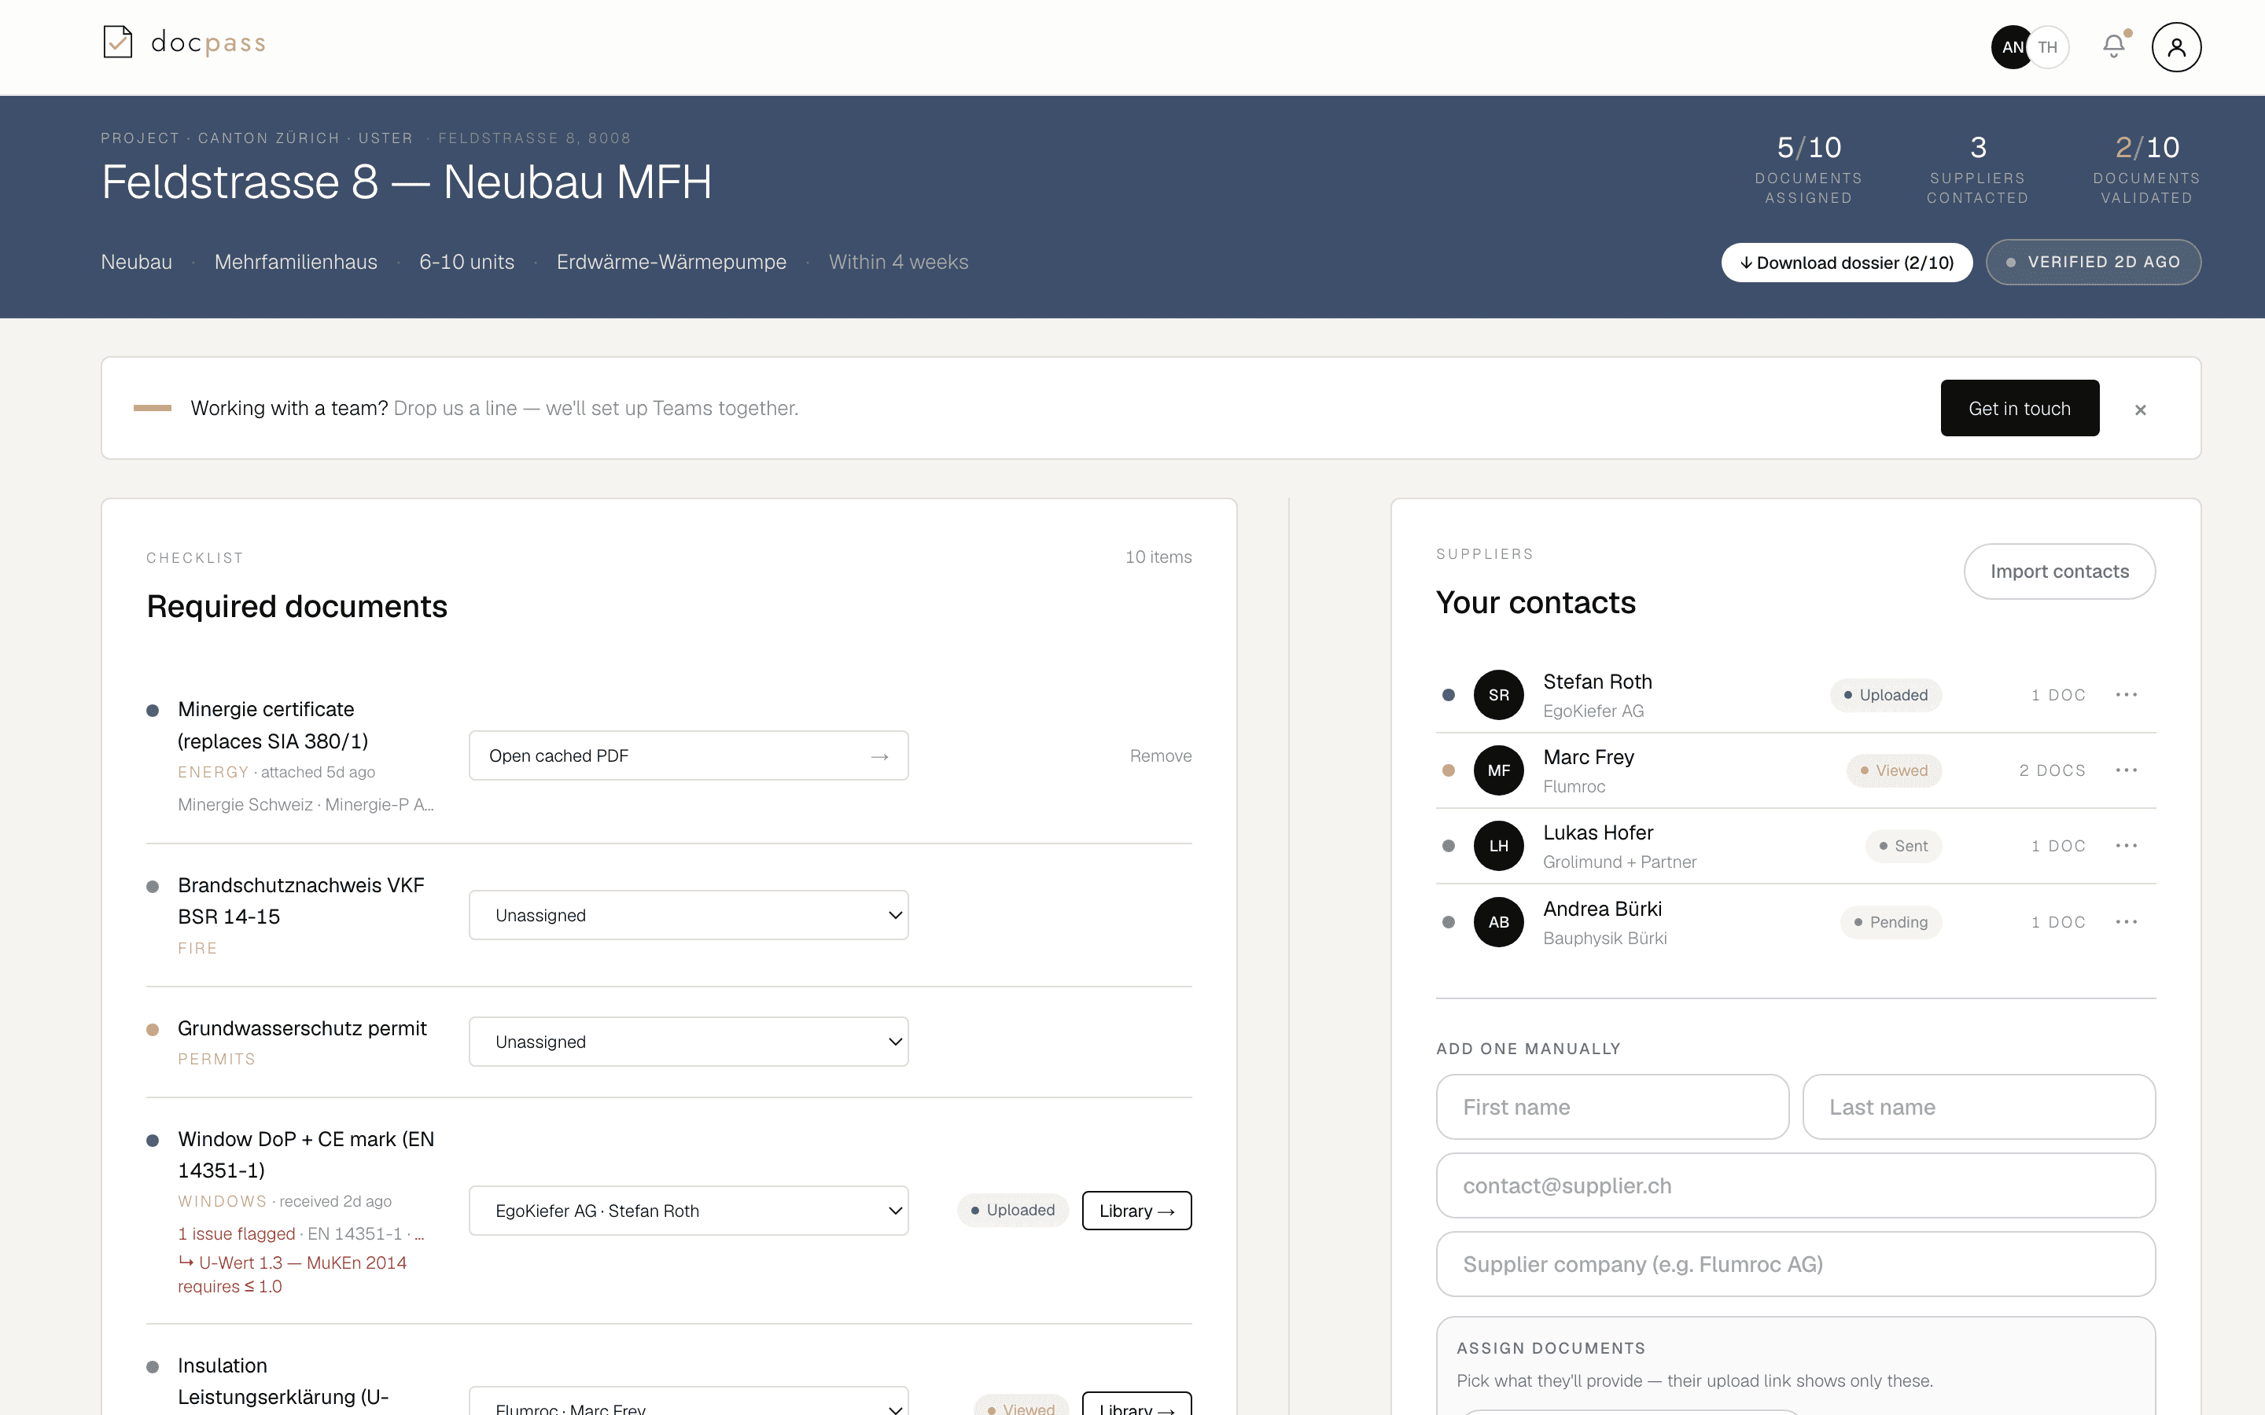2265x1415 pixels.
Task: Click the LH avatar of Lukas Hofer
Action: tap(1498, 846)
